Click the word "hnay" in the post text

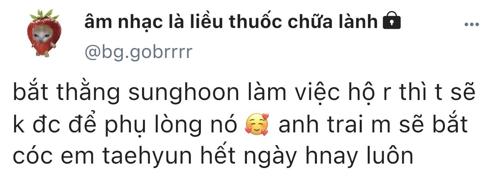click(330, 158)
